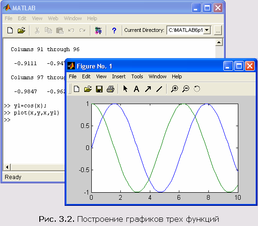Screen dimensions: 258x226
Task: Click command window scroll up arrow
Action: point(219,42)
